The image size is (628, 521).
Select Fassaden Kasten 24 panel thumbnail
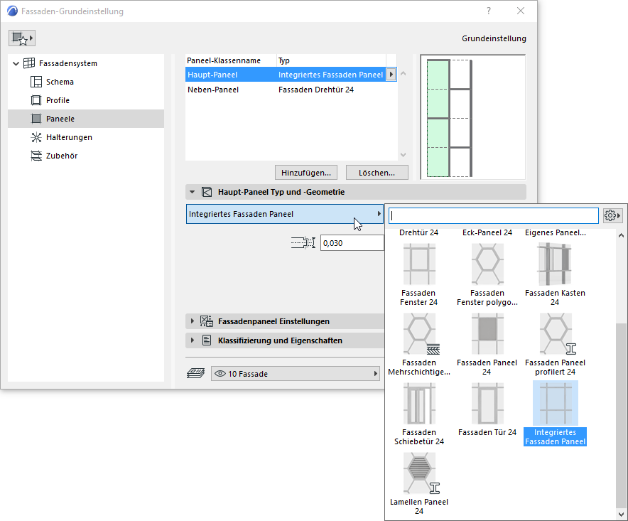(x=555, y=264)
